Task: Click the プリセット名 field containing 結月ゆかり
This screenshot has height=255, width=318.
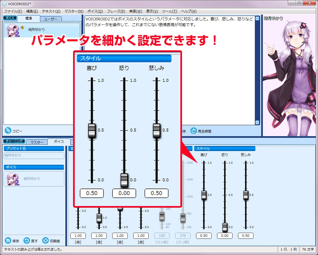Action: tap(34, 155)
